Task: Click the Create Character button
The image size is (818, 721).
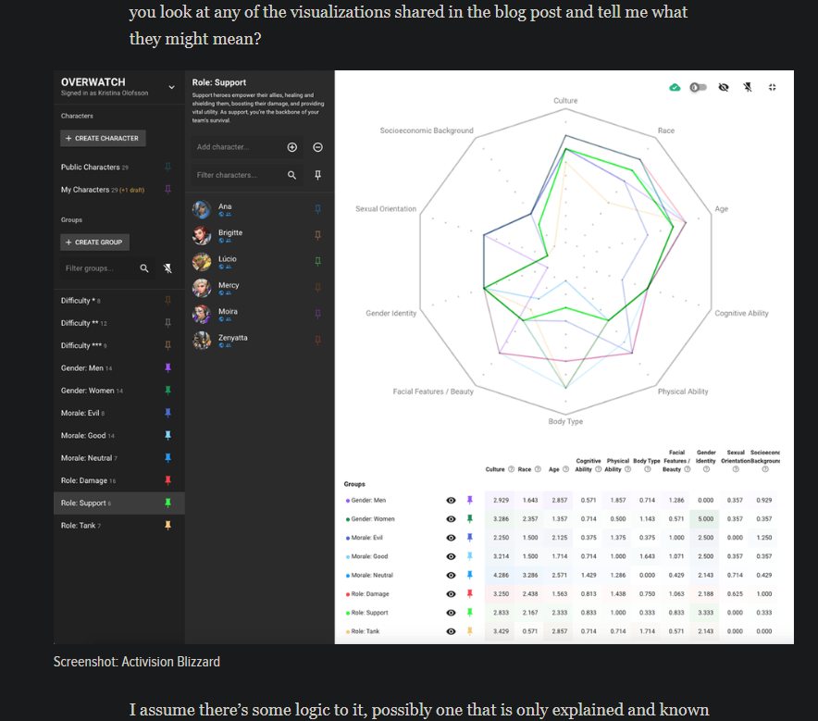Action: [x=103, y=138]
